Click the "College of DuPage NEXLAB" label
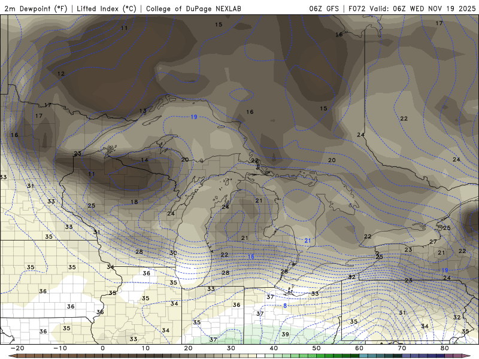 193,8
